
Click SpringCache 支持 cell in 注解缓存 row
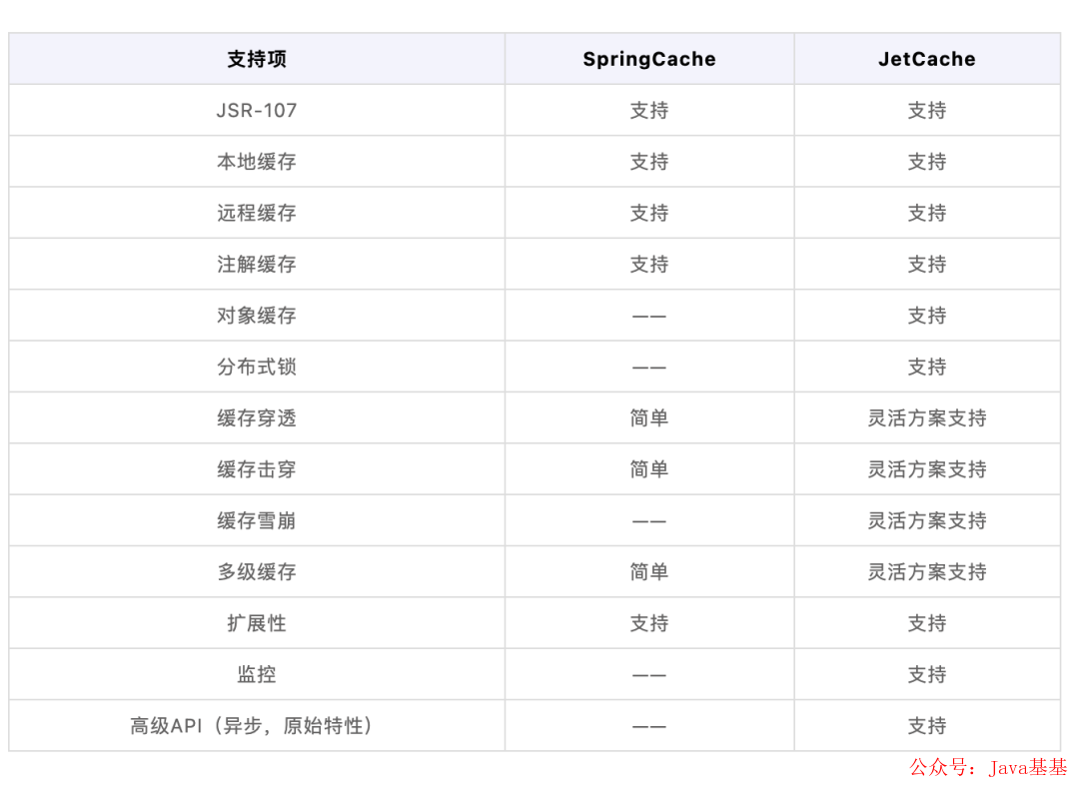tap(649, 265)
